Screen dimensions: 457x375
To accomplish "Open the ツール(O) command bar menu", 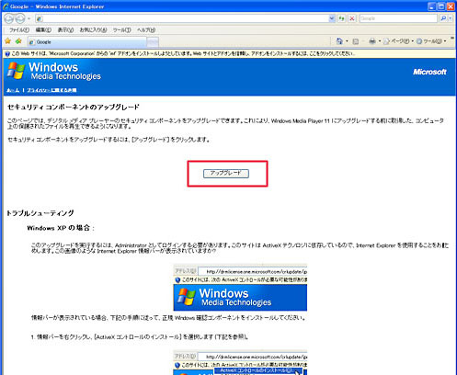I will (x=431, y=41).
